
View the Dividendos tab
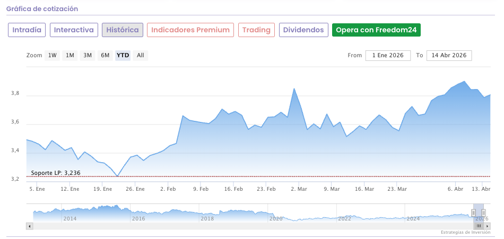pyautogui.click(x=303, y=30)
